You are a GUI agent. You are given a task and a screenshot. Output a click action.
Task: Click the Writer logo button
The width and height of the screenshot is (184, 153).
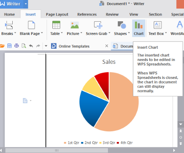point(10,4)
